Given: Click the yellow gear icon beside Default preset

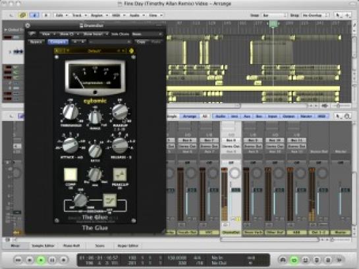Looking at the screenshot, I should [x=132, y=51].
